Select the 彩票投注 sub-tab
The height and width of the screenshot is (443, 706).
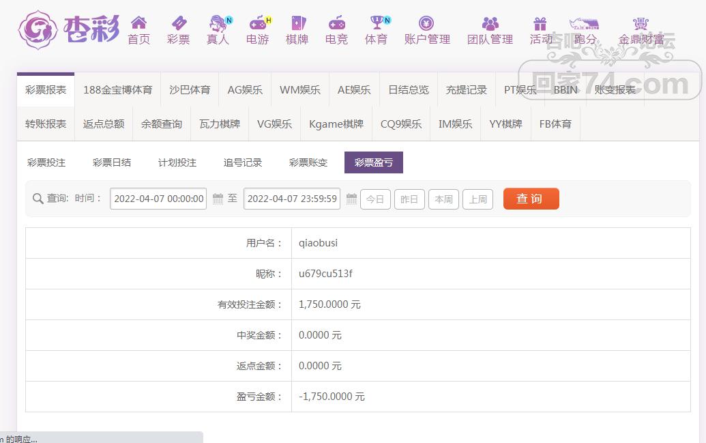(x=46, y=162)
